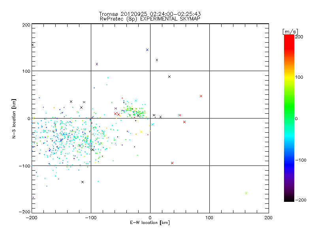Screen dimensions: 316x237
Task: Click the y-axis tick label '-200'
Action: 24,212
